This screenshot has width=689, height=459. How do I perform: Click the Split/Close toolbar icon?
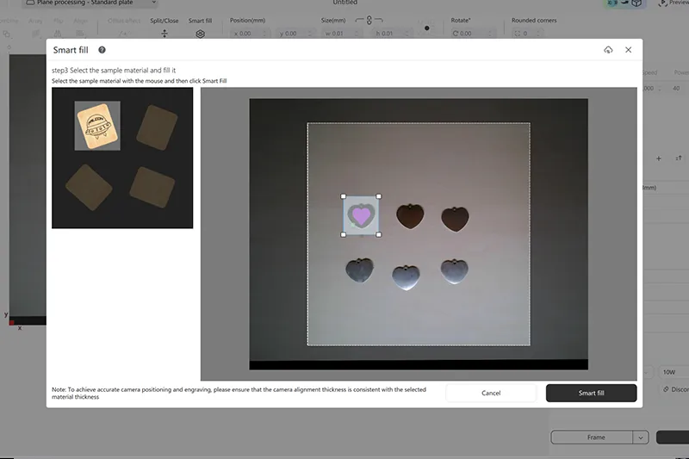point(164,34)
